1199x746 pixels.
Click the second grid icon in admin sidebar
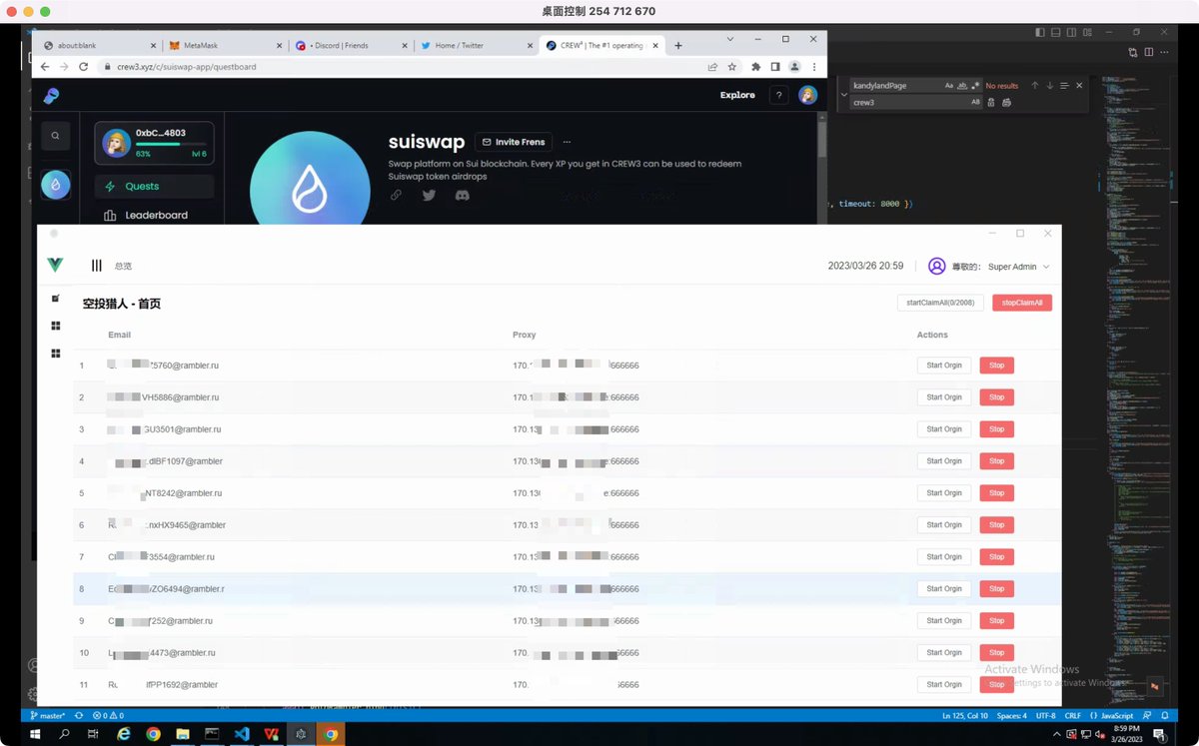pyautogui.click(x=56, y=326)
